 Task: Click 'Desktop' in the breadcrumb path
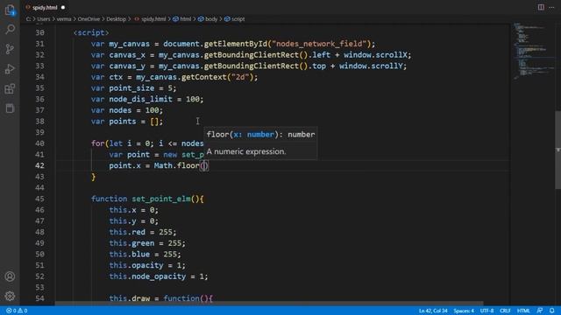pyautogui.click(x=116, y=19)
